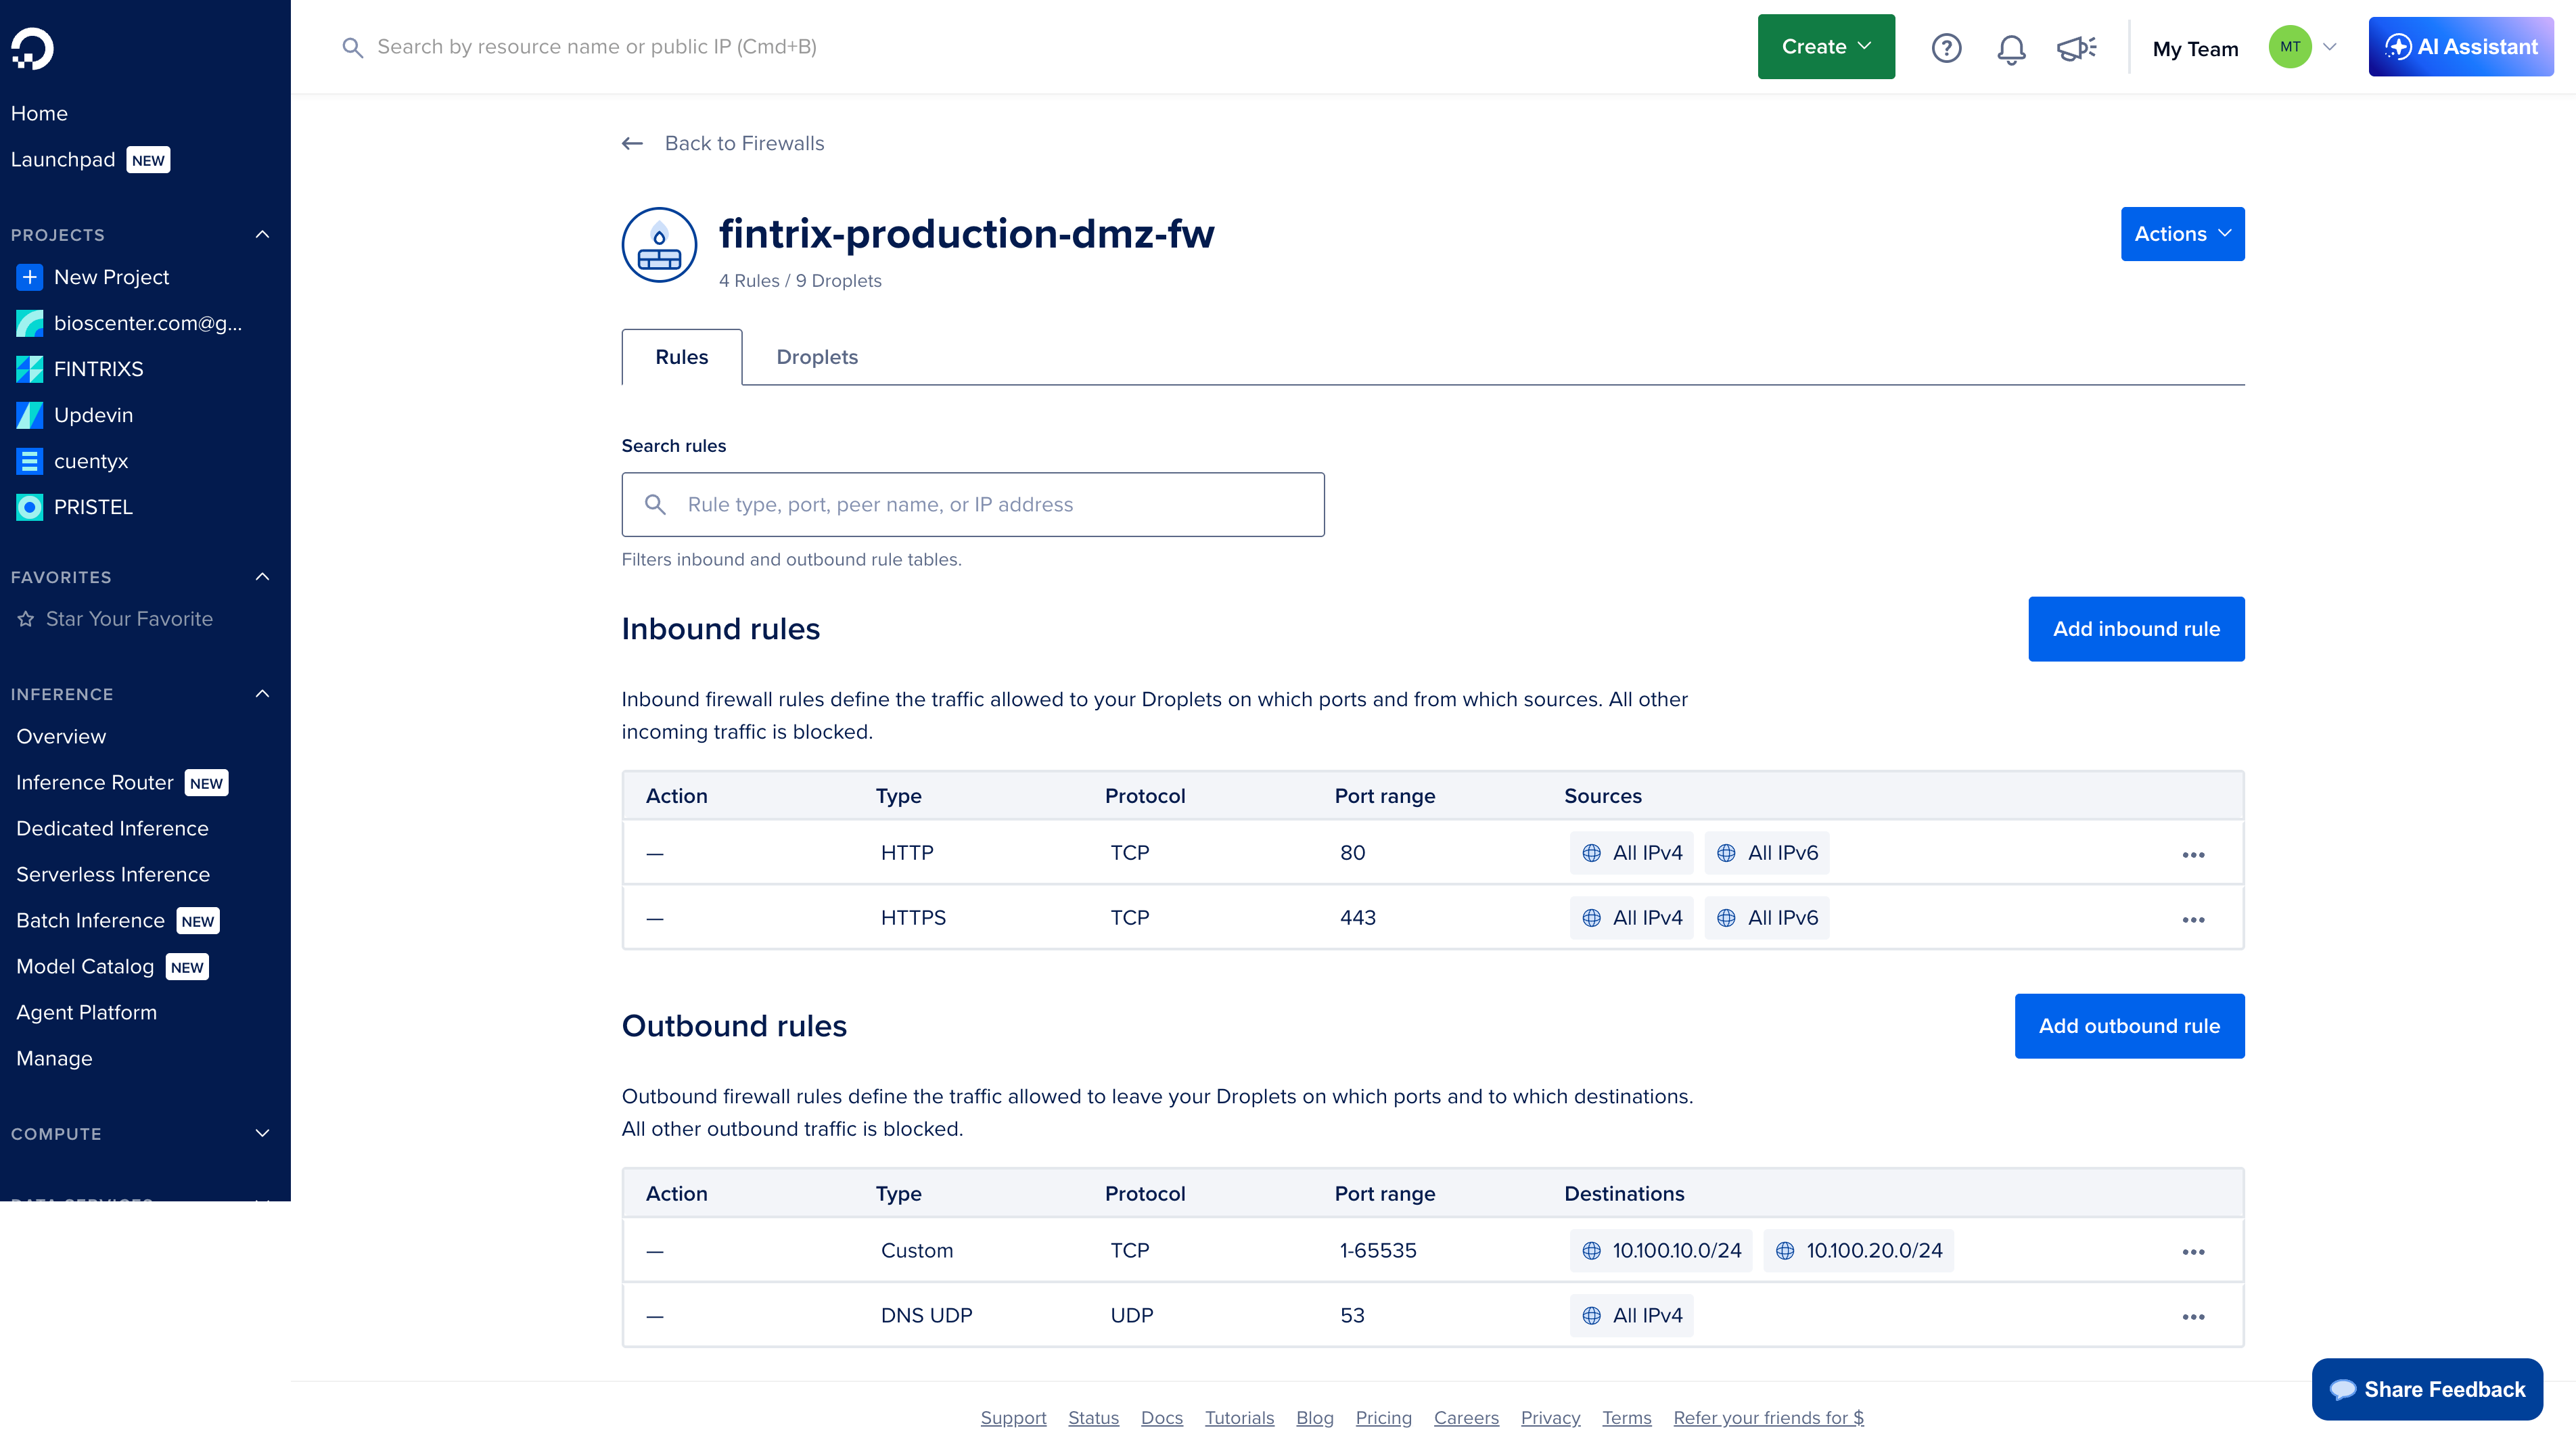Image resolution: width=2576 pixels, height=1453 pixels.
Task: Click the DigitalOcean logo icon
Action: [32, 48]
